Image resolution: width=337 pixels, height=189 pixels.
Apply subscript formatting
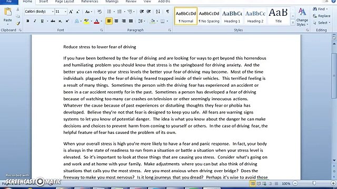coord(60,21)
